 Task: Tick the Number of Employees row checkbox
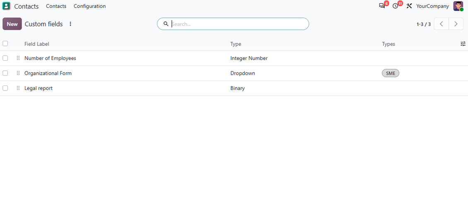[x=5, y=58]
